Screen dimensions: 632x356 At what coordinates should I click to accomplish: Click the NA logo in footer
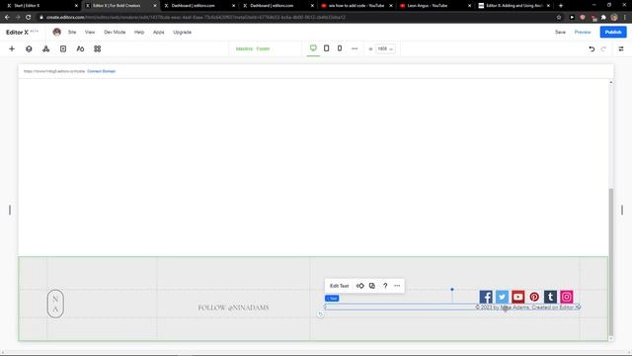click(x=55, y=304)
